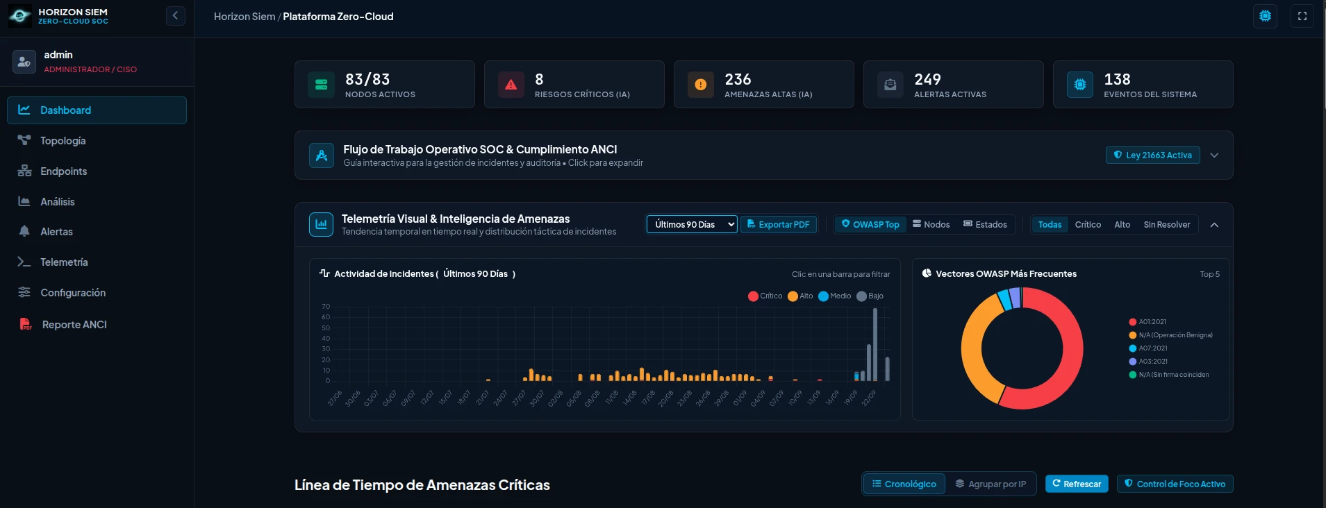Click the Exportar PDF button

point(779,224)
